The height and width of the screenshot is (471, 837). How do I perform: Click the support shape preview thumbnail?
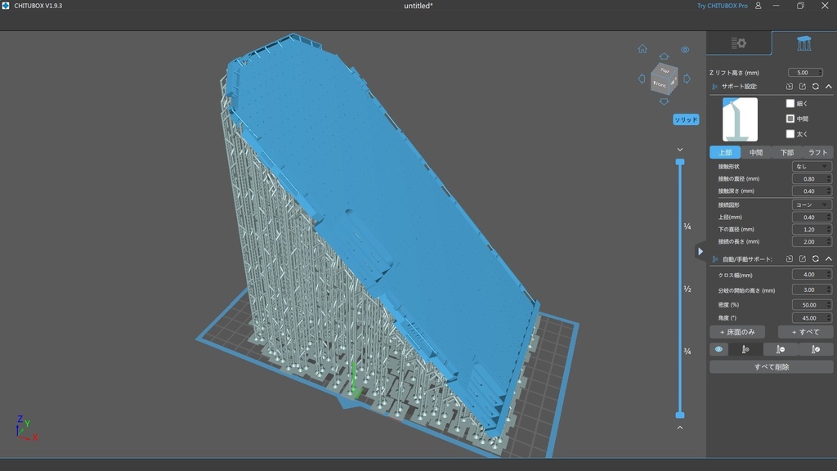click(x=740, y=119)
